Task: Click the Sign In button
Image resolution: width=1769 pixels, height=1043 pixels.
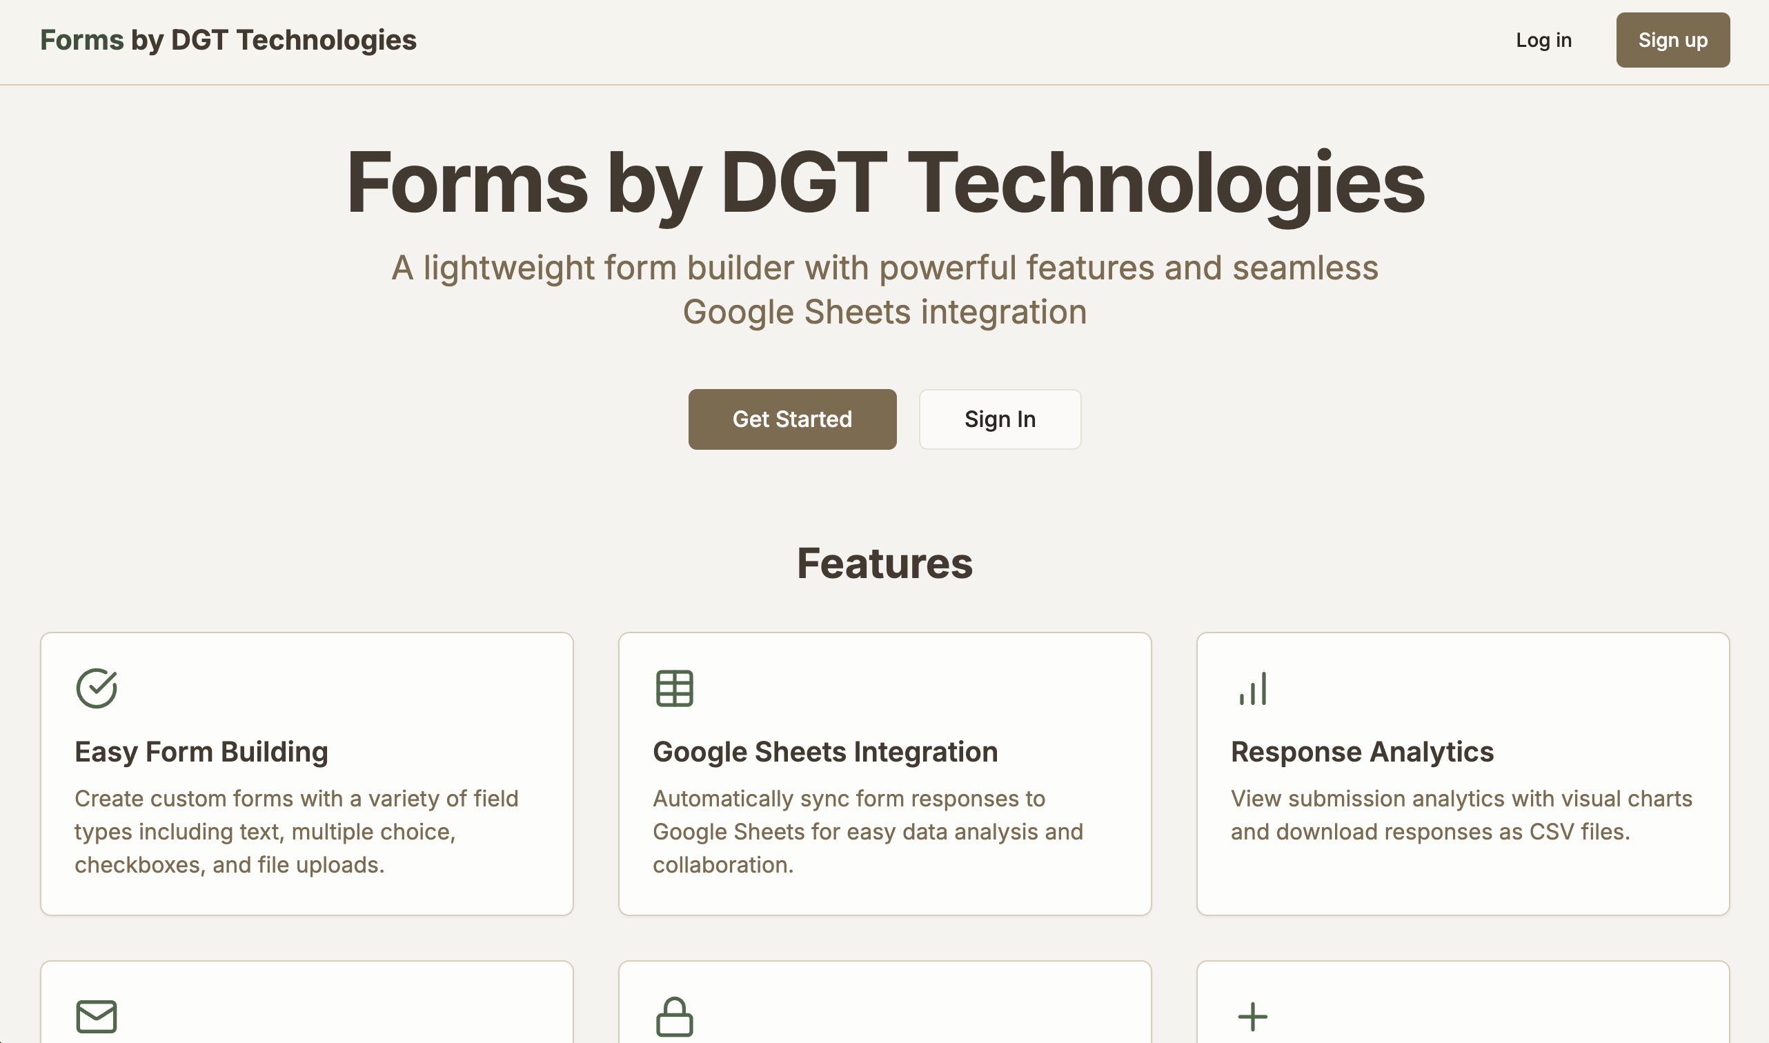Action: pos(1000,419)
